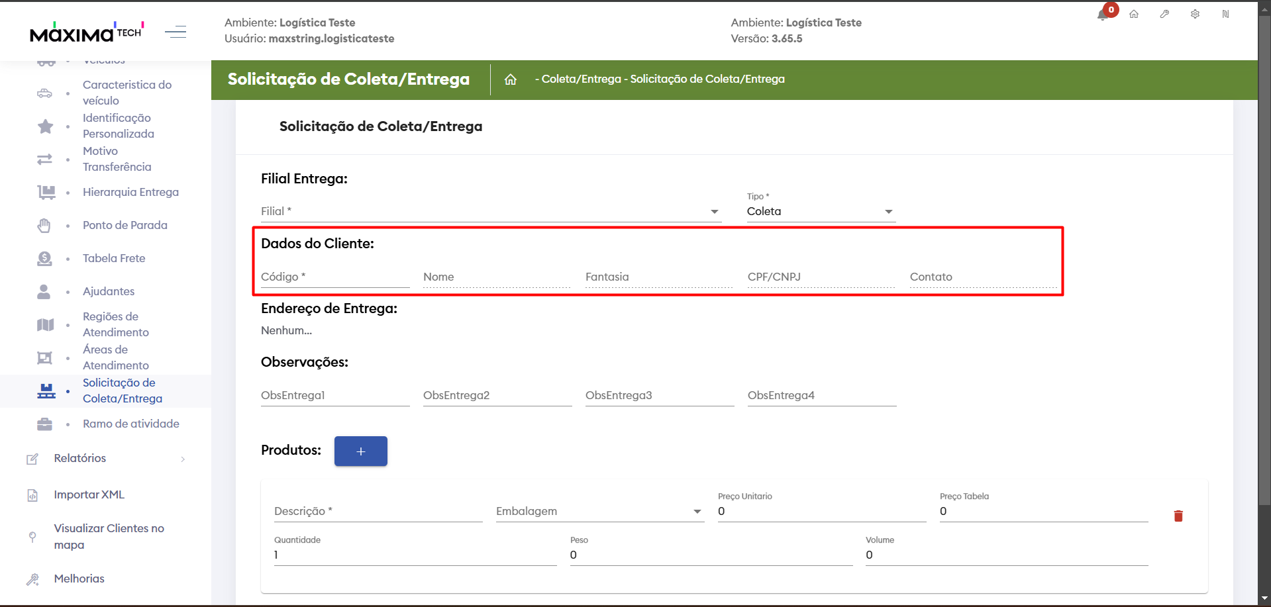The height and width of the screenshot is (607, 1271).
Task: Open Hierarquia Entrega menu item
Action: [130, 193]
